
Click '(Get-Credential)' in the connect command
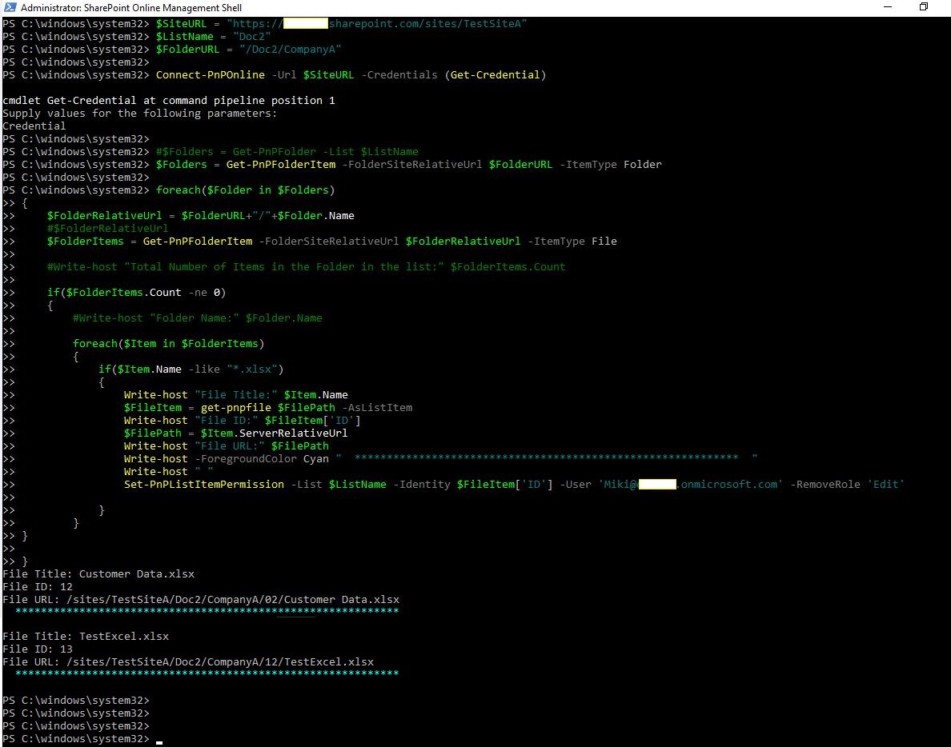(x=495, y=74)
